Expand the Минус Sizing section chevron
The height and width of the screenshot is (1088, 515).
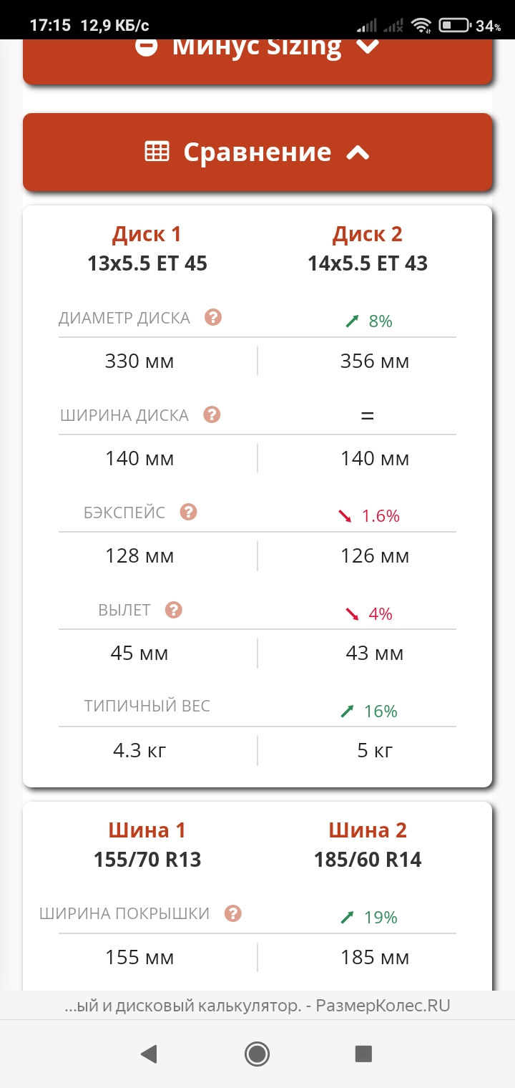point(368,47)
